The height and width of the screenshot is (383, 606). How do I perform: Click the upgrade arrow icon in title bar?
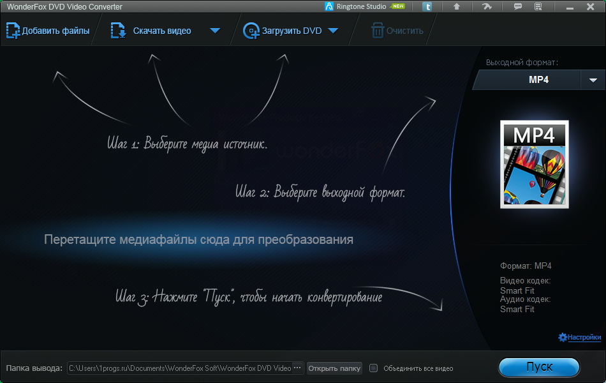457,6
